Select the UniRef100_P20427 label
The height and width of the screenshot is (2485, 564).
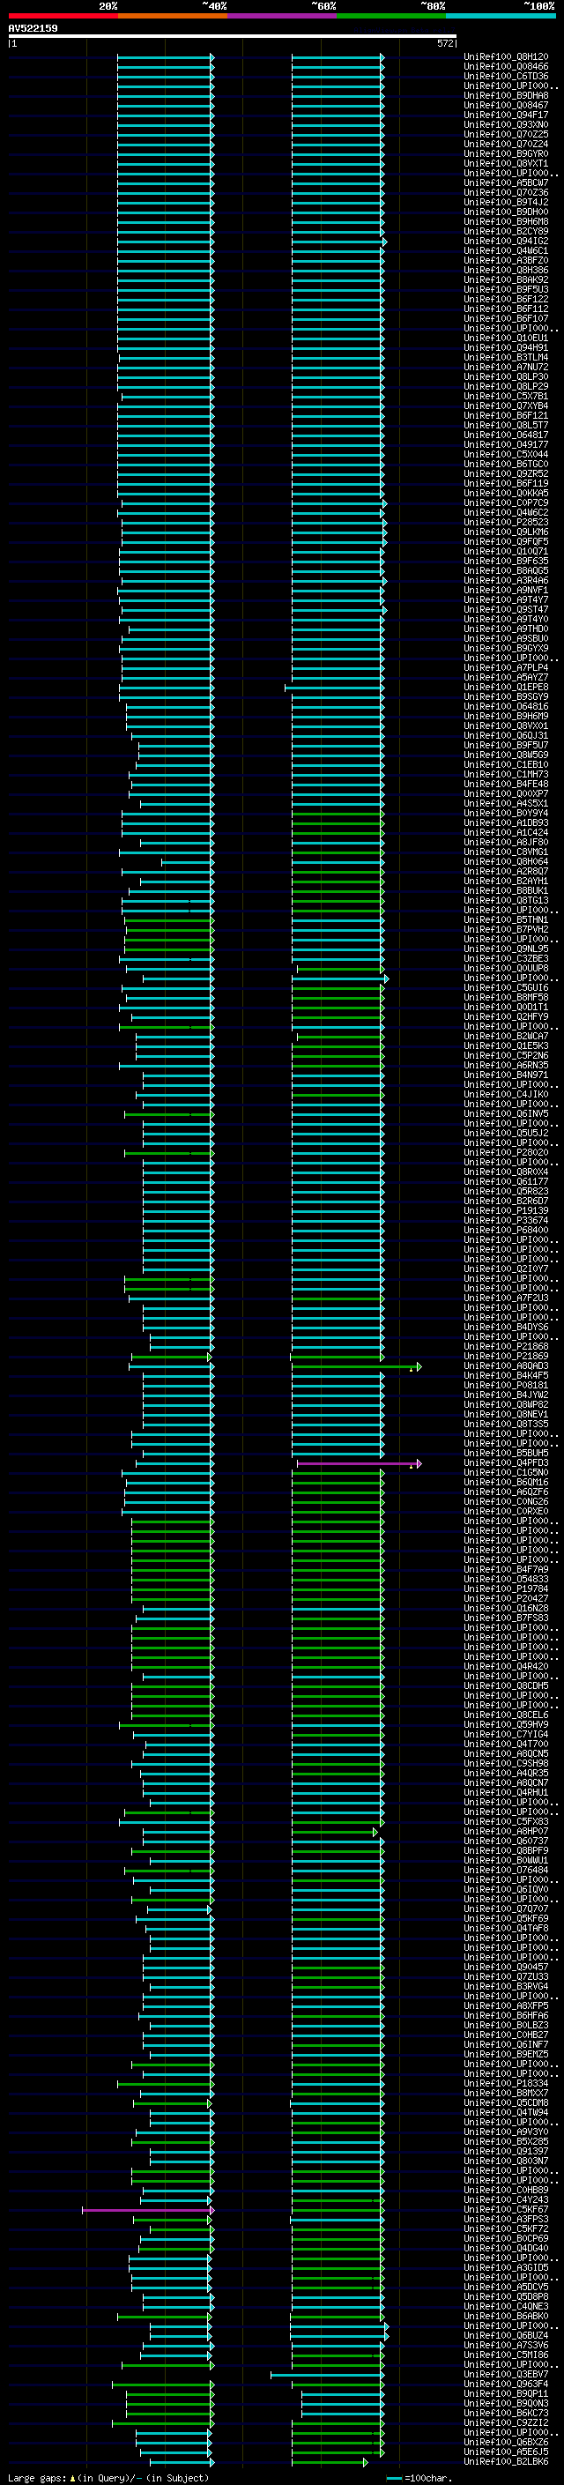coord(506,1598)
